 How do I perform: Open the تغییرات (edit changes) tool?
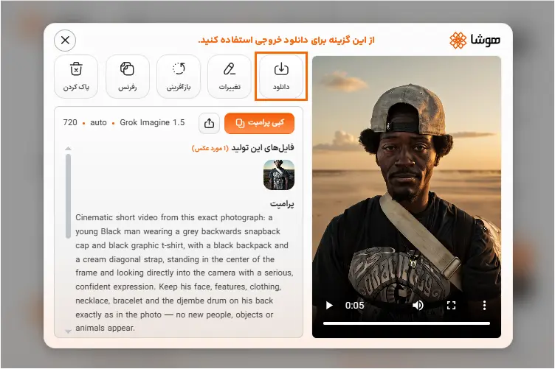click(x=230, y=77)
